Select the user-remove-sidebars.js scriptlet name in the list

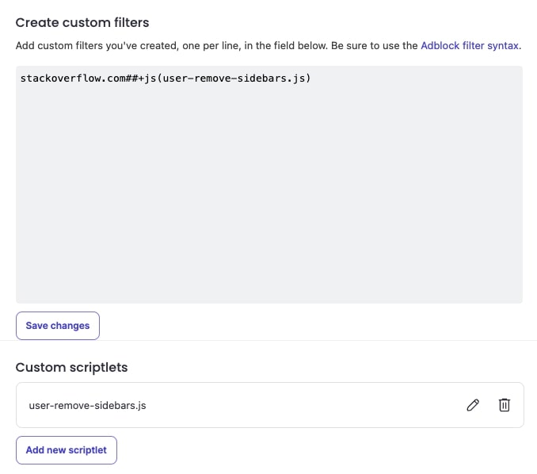click(x=87, y=406)
